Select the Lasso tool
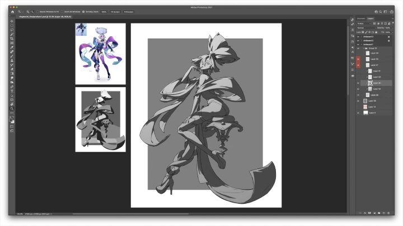Image resolution: width=403 pixels, height=226 pixels. 12,30
